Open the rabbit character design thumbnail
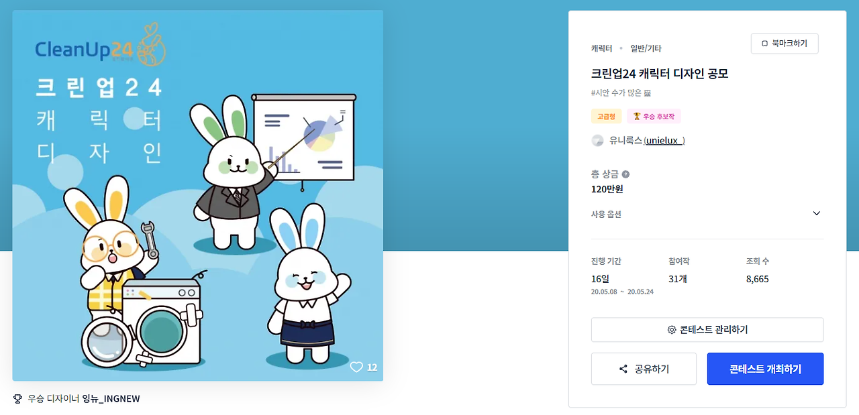 pyautogui.click(x=198, y=196)
